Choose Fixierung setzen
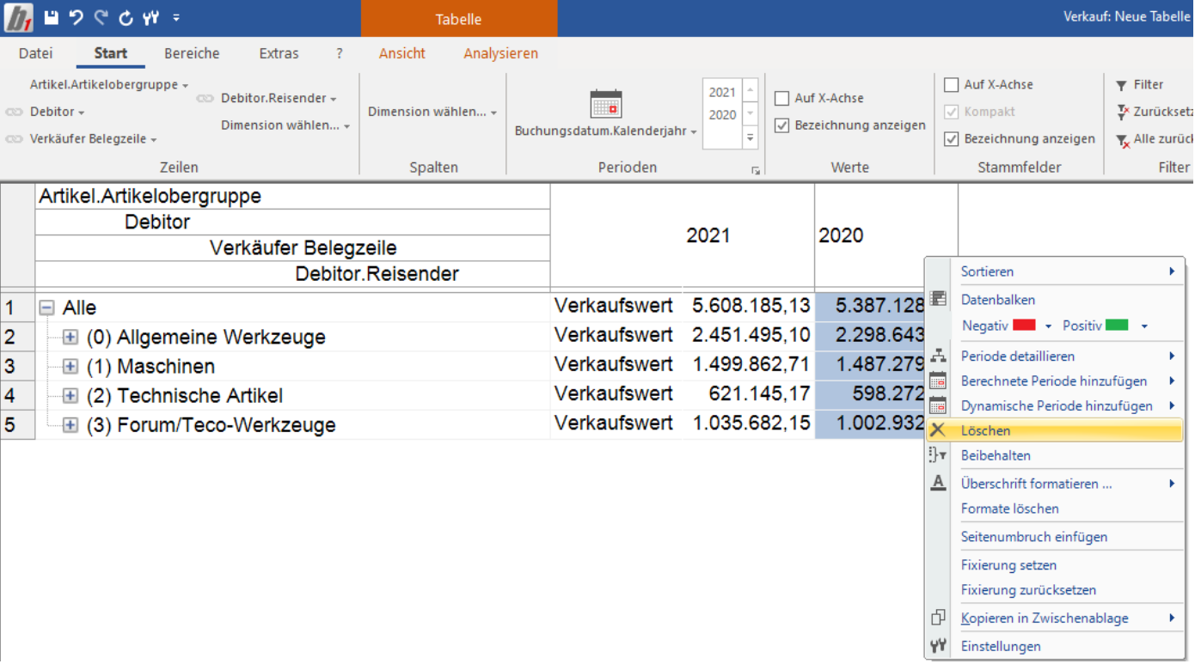This screenshot has height=670, width=1195. coord(1054,565)
